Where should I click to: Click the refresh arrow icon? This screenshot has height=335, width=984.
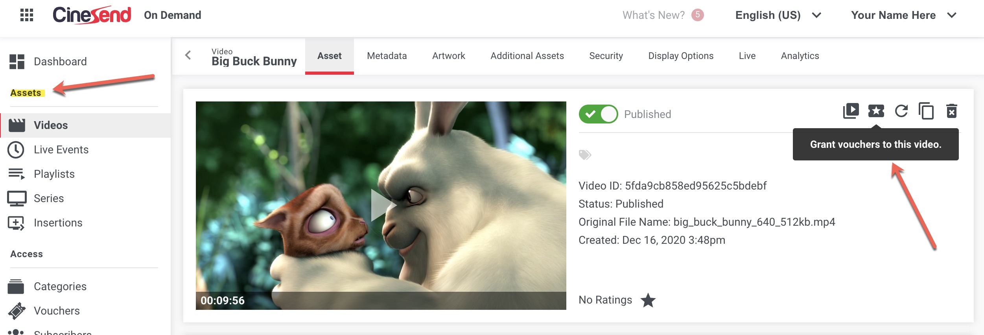901,111
